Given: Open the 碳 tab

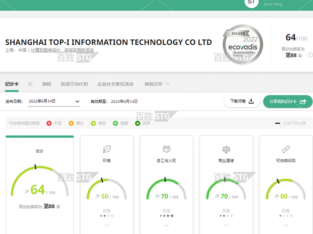Looking at the screenshot, I should [x=31, y=84].
